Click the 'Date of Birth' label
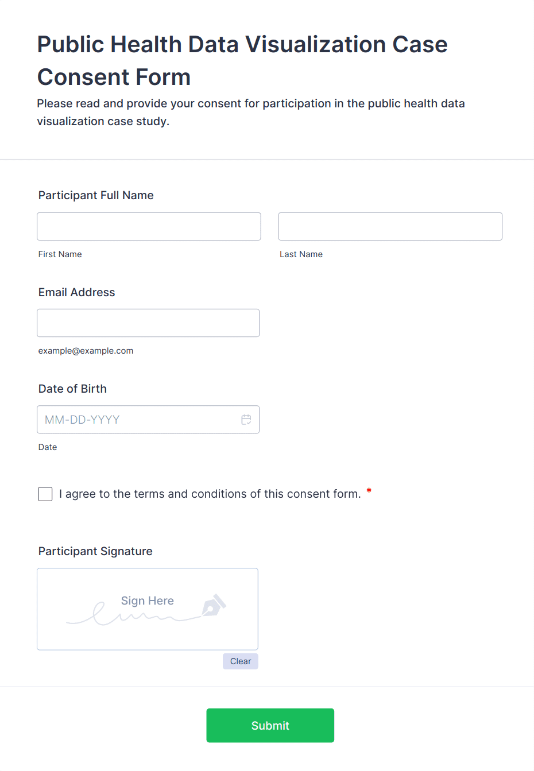Image resolution: width=534 pixels, height=771 pixels. tap(72, 389)
